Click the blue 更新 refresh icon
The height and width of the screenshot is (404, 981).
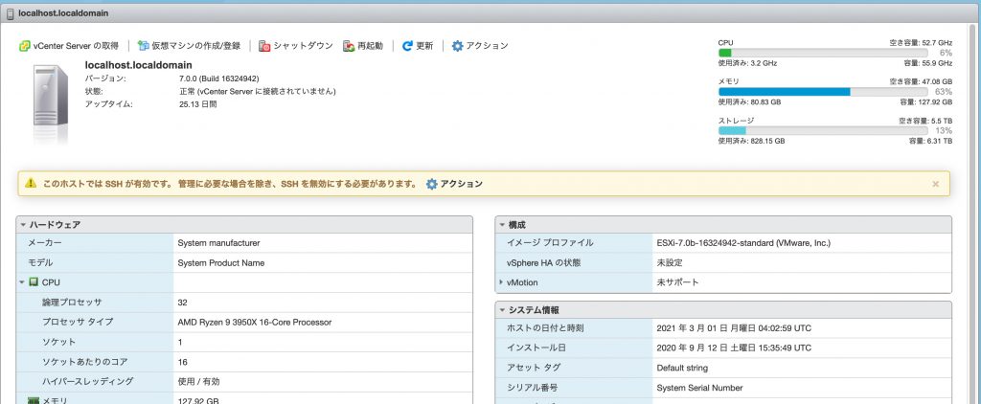(407, 46)
